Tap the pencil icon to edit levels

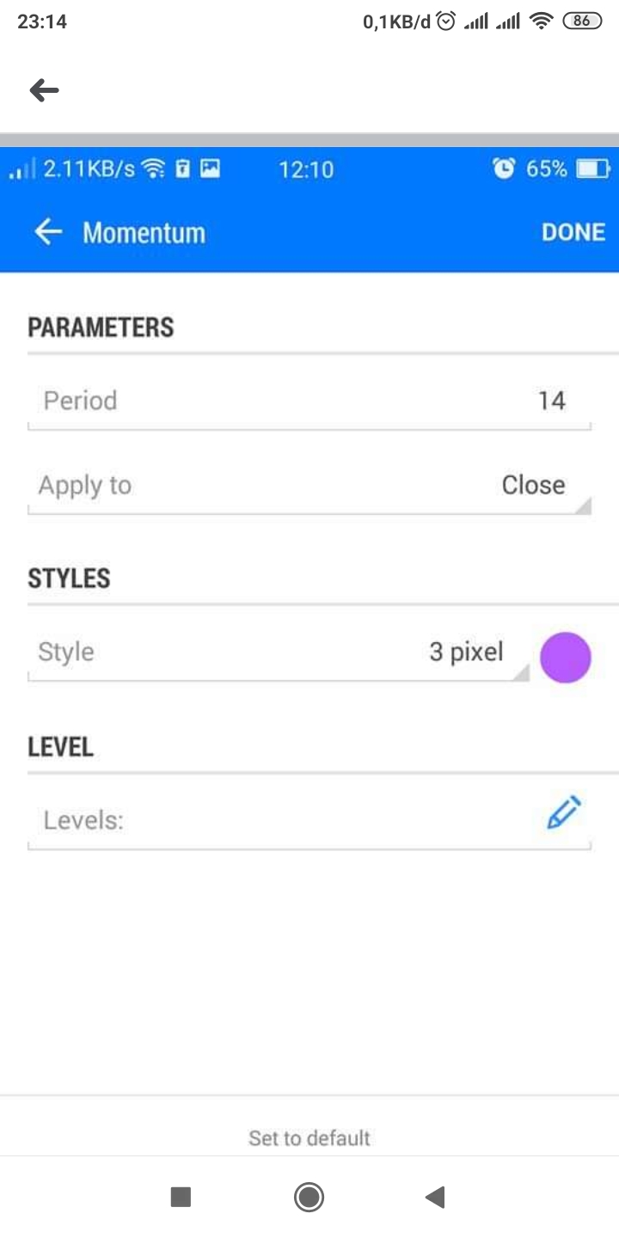(x=564, y=813)
